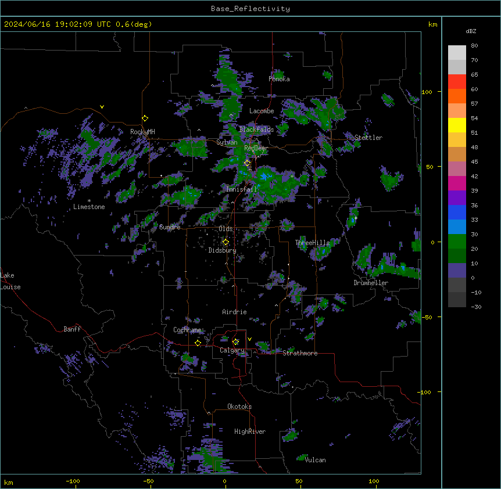
Task: Pick the purple 36-39 dBZ legend swatch
Action: [457, 198]
